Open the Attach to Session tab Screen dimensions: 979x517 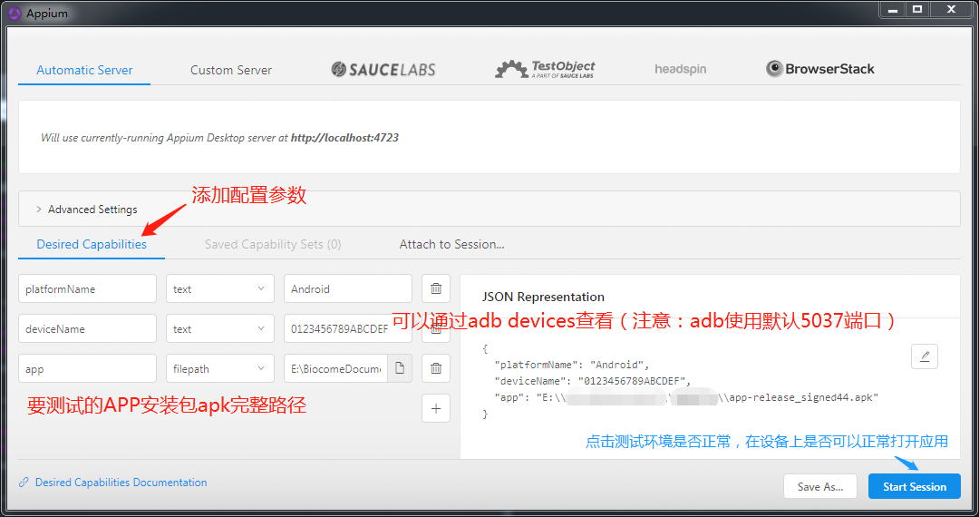pyautogui.click(x=452, y=244)
